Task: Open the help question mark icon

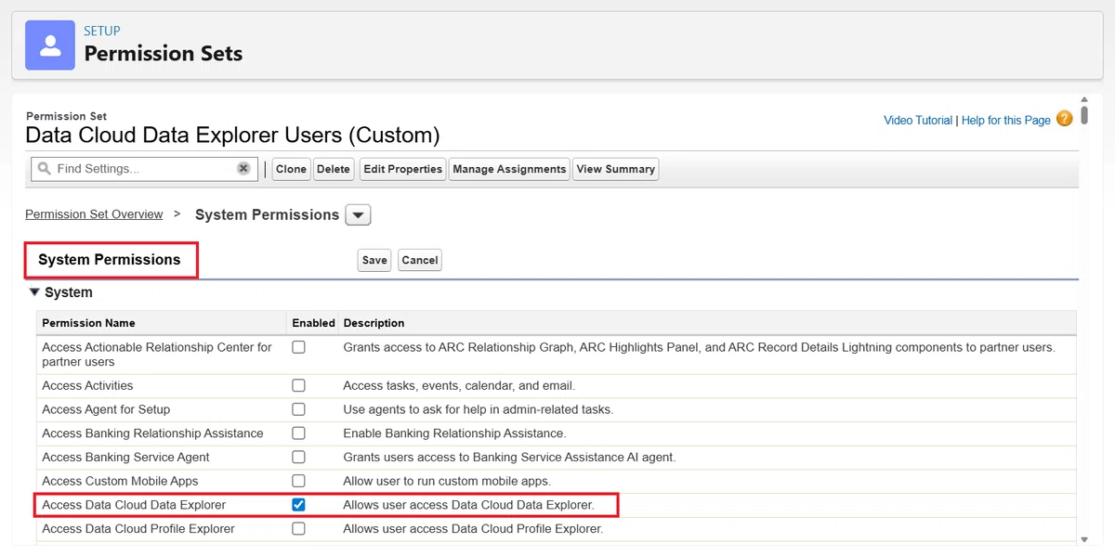Action: (1064, 119)
